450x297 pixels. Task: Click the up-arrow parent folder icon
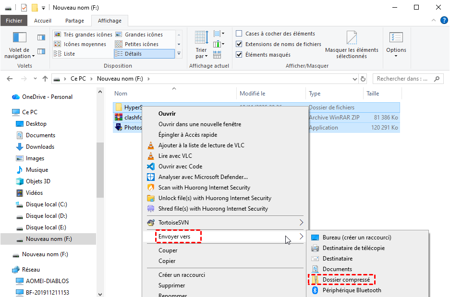(x=45, y=79)
